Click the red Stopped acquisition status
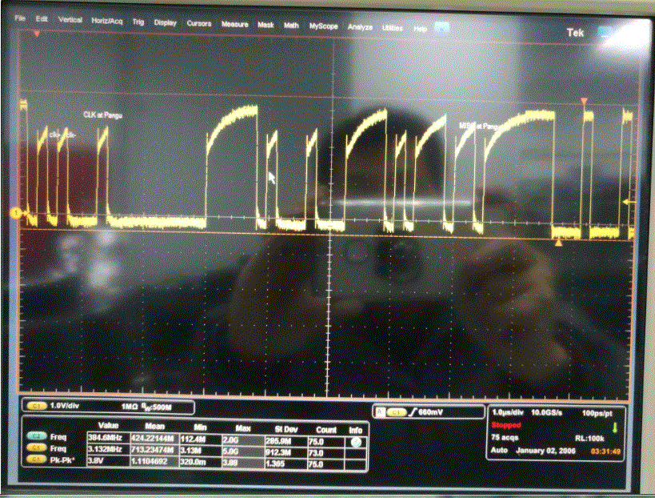655x498 pixels. click(506, 425)
